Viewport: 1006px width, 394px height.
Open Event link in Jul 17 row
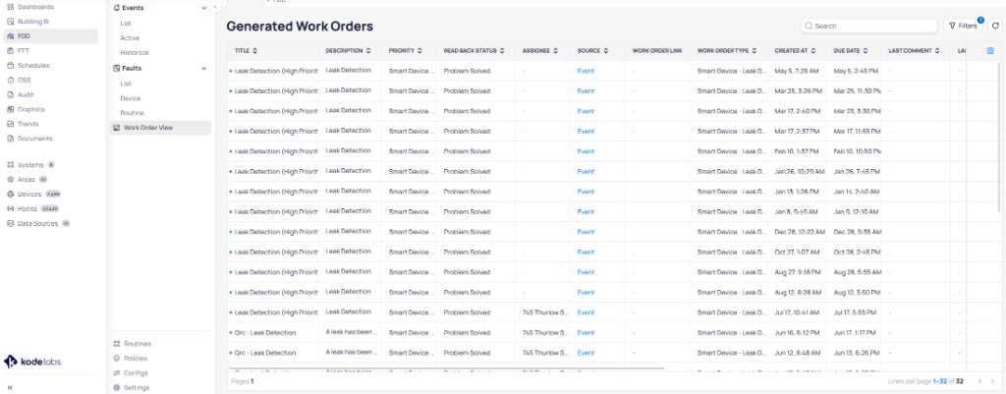[x=586, y=312]
